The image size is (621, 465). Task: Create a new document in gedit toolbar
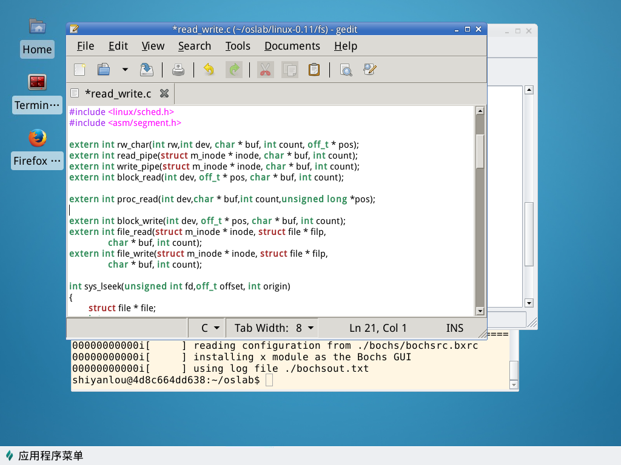[79, 70]
